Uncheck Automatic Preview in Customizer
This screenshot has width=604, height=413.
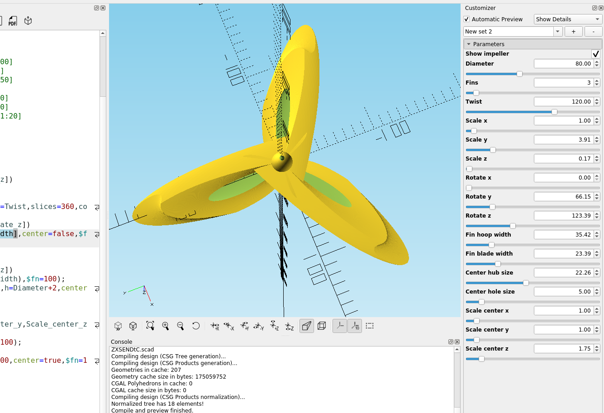[x=467, y=19]
